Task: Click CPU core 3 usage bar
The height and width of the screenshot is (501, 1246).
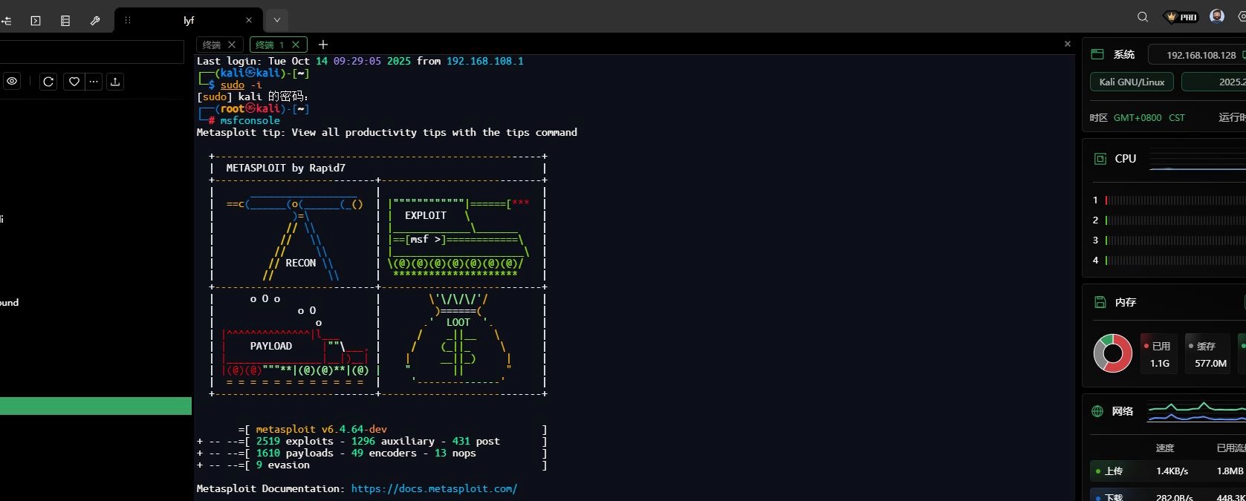Action: [x=1175, y=240]
